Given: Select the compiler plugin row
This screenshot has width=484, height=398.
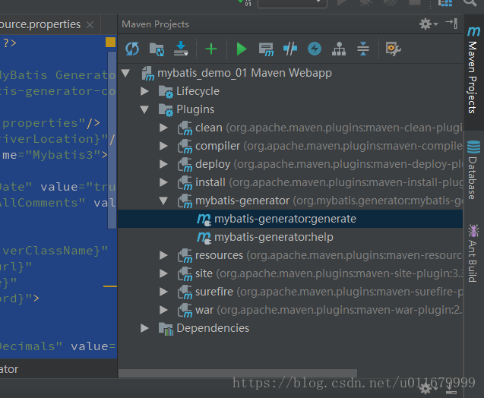Looking at the screenshot, I should (290, 146).
